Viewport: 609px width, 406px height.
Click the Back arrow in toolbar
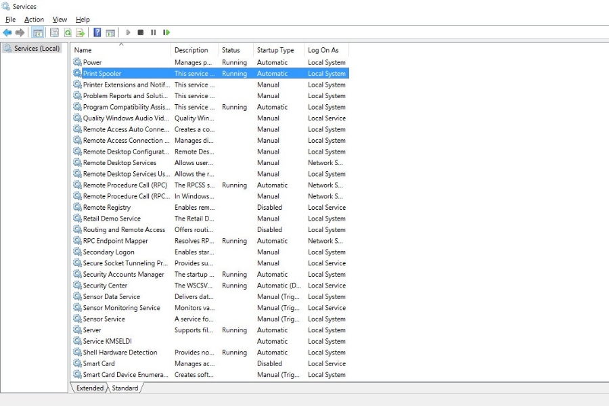[7, 32]
